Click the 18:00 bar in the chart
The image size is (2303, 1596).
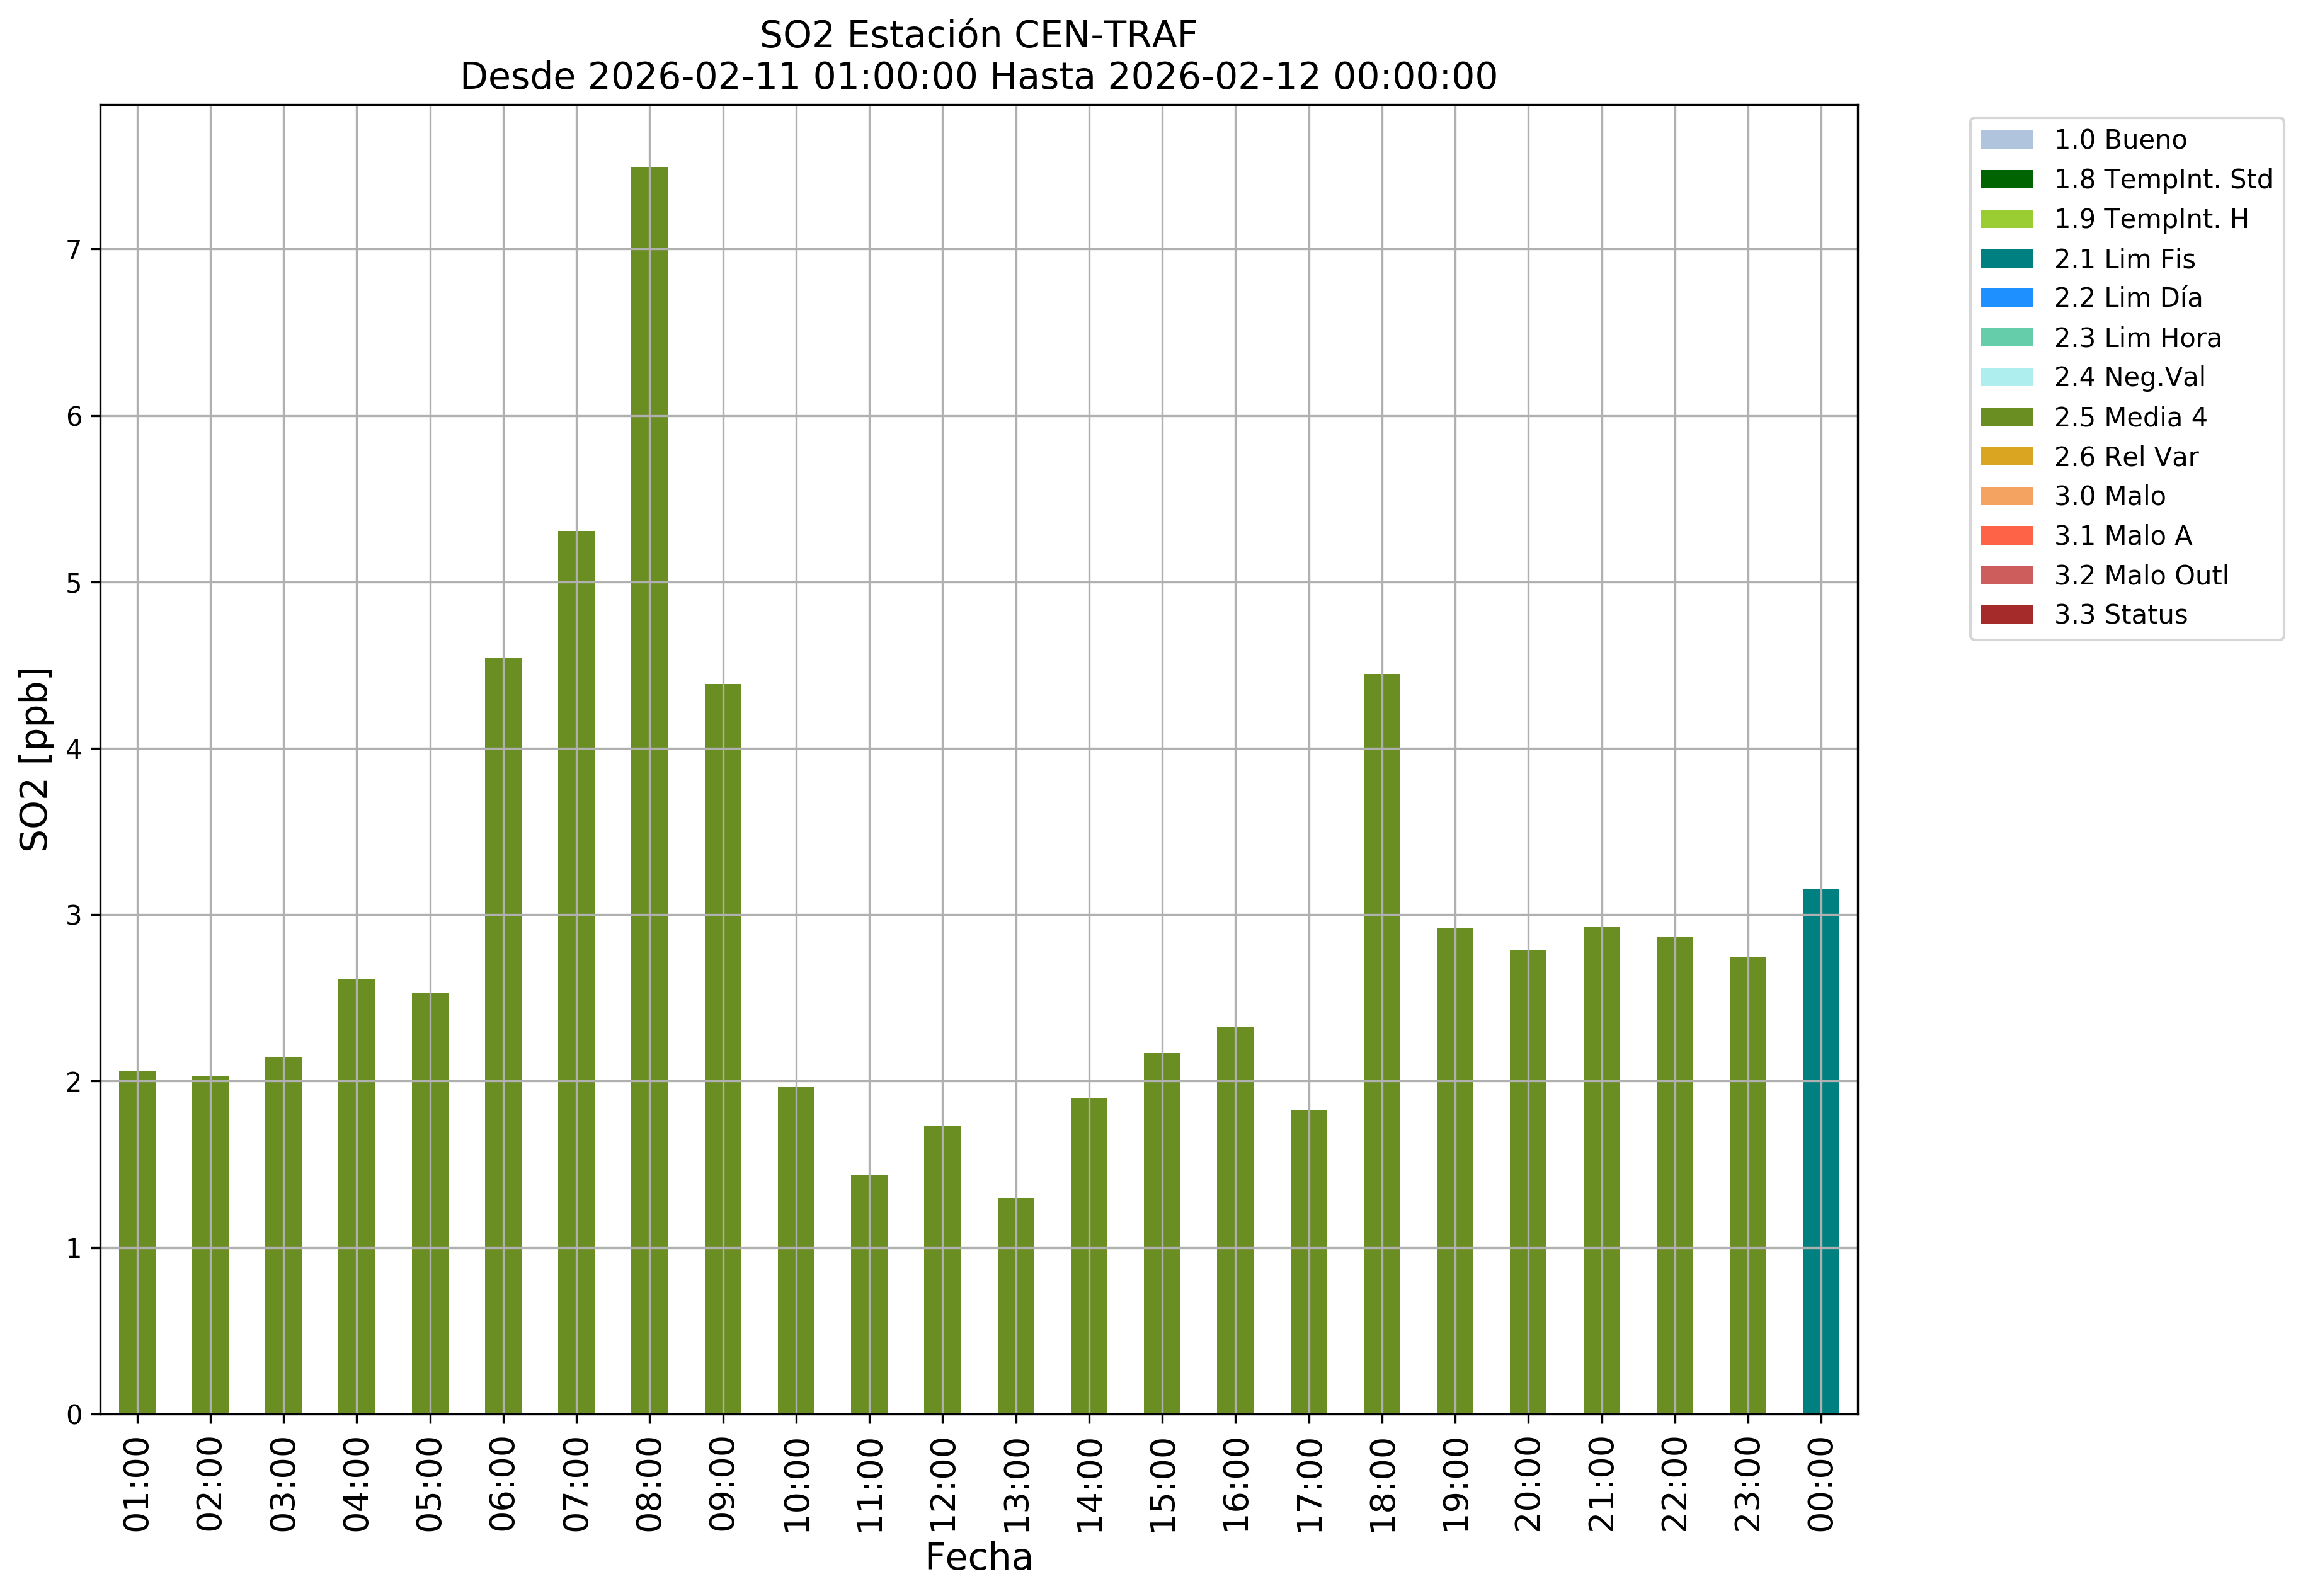tap(1381, 1045)
